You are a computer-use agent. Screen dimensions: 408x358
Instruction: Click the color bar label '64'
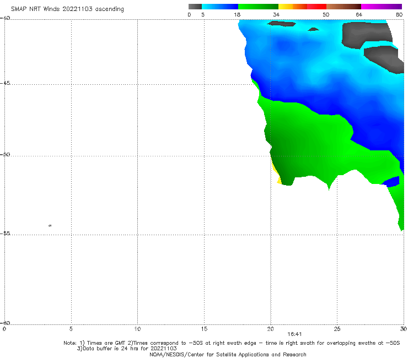point(359,14)
